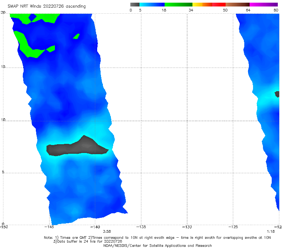Click the gray 0-5 segment of the color bar
The width and height of the screenshot is (282, 248).
click(135, 5)
